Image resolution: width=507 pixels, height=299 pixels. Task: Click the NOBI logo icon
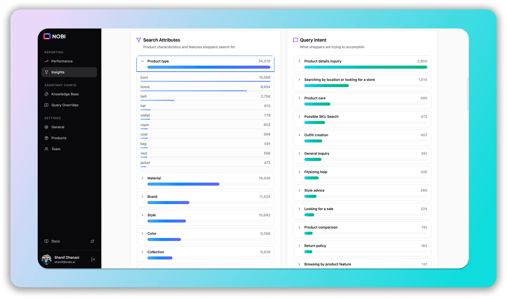[47, 36]
